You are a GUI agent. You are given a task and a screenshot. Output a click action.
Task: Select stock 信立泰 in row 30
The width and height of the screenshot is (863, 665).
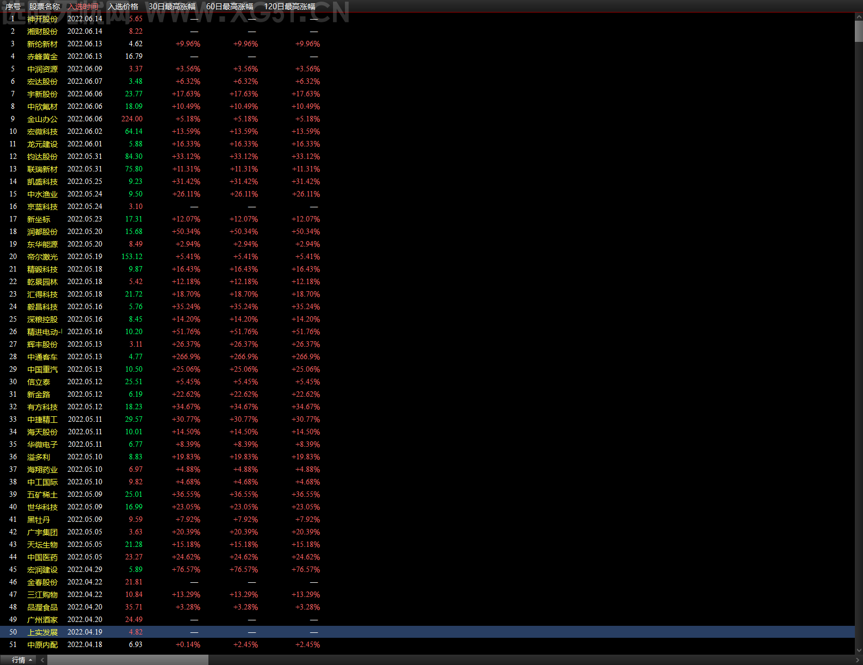tap(39, 382)
